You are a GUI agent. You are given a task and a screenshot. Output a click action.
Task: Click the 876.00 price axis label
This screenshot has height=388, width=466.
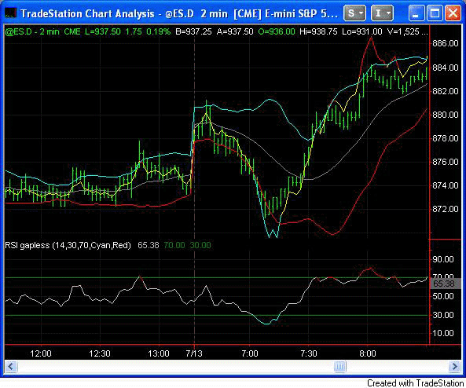pos(446,162)
